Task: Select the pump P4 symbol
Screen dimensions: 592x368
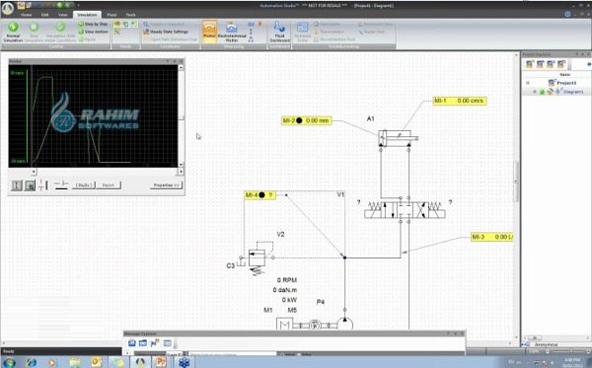Action: (x=344, y=324)
